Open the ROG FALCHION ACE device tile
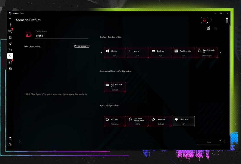Screen dimensions: 241x164 coord(115,87)
